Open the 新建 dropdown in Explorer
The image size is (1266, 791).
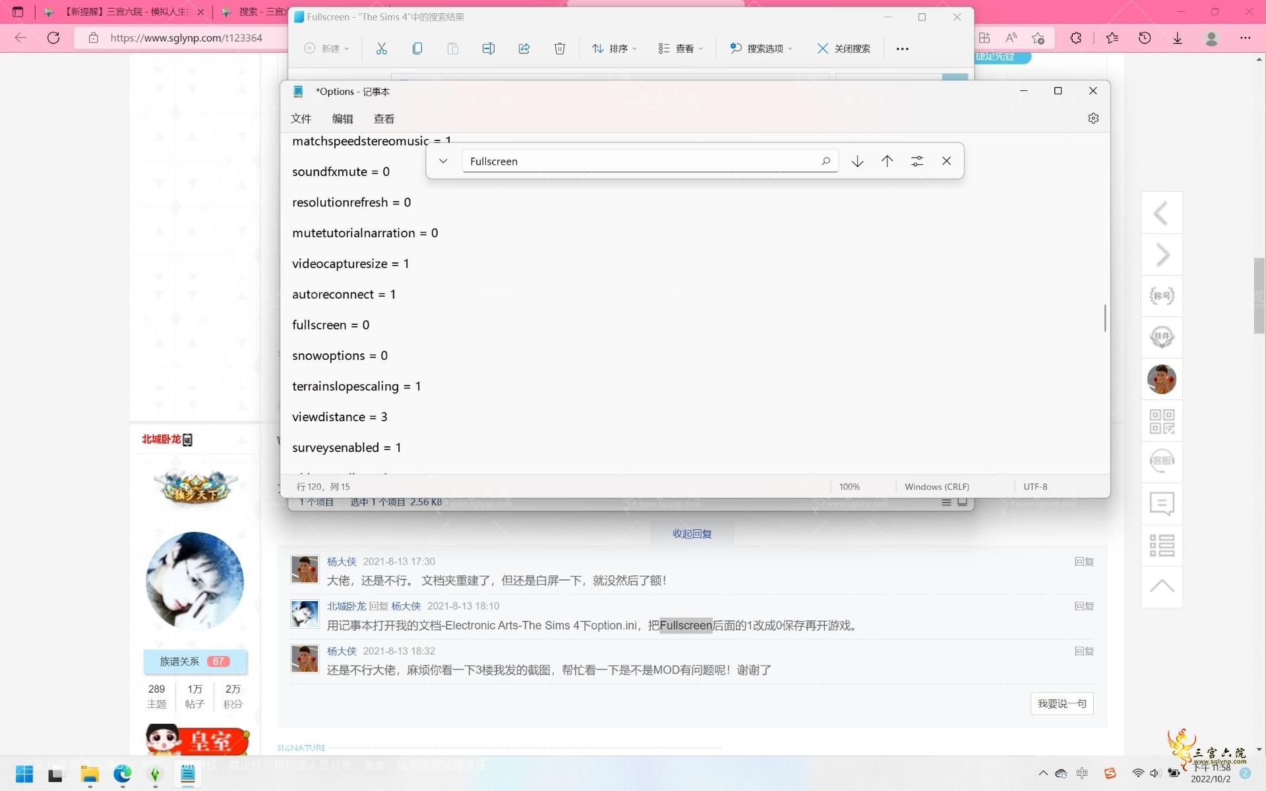coord(327,48)
